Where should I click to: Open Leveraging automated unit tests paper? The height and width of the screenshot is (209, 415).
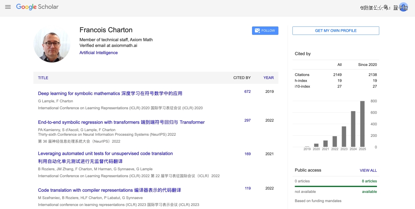[105, 153]
